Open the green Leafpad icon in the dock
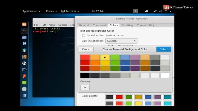Image resolution: width=198 pixels, height=111 pixels. (x=24, y=83)
